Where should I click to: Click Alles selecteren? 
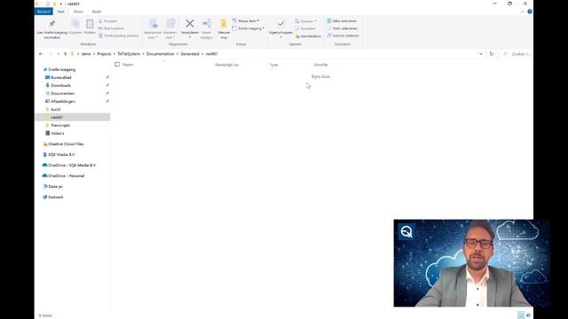[342, 21]
